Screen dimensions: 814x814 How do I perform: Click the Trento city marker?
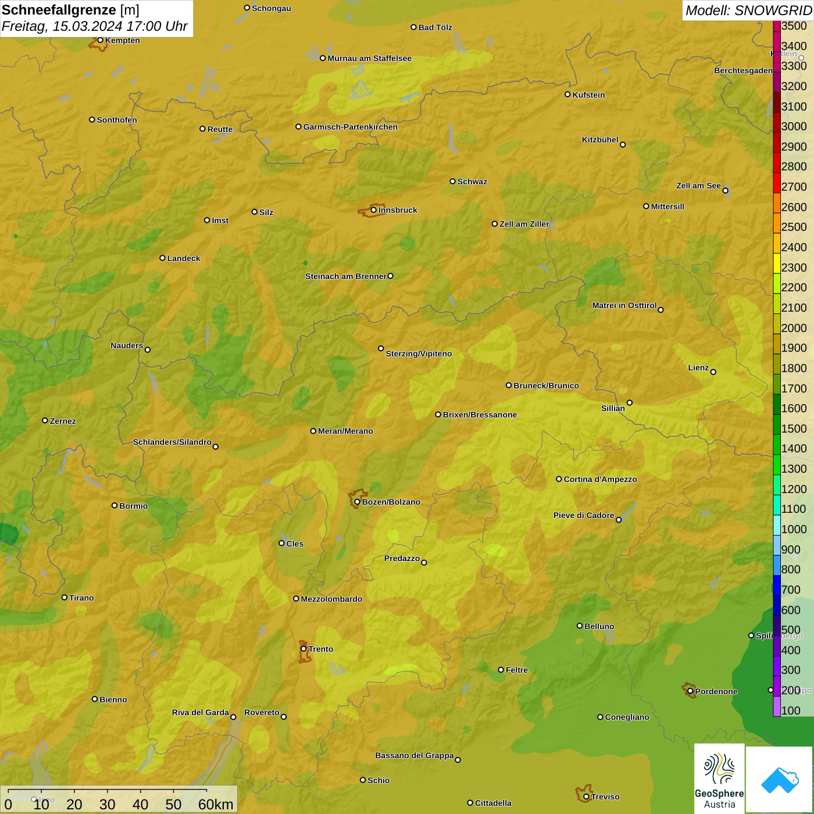pos(304,649)
